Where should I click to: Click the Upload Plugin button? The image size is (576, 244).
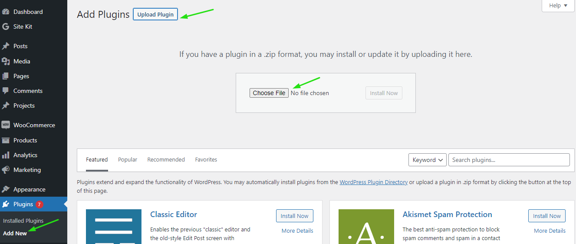coord(155,14)
